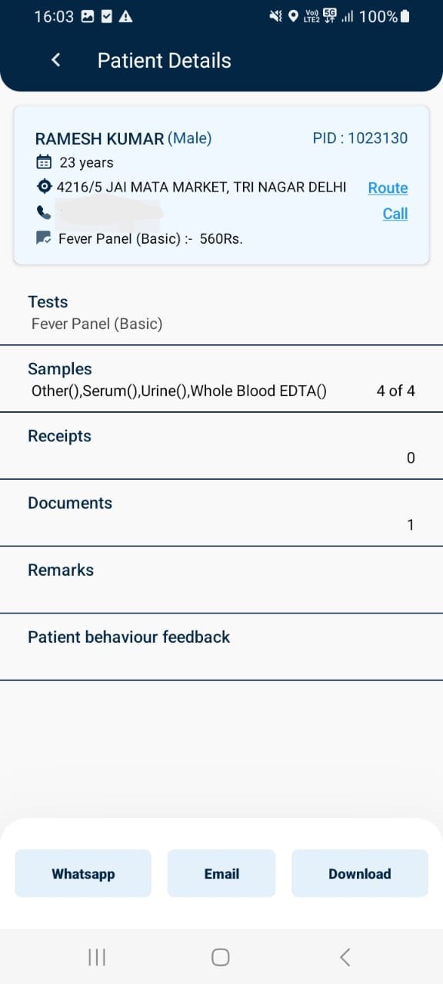Send report with the Email button

coord(221,873)
